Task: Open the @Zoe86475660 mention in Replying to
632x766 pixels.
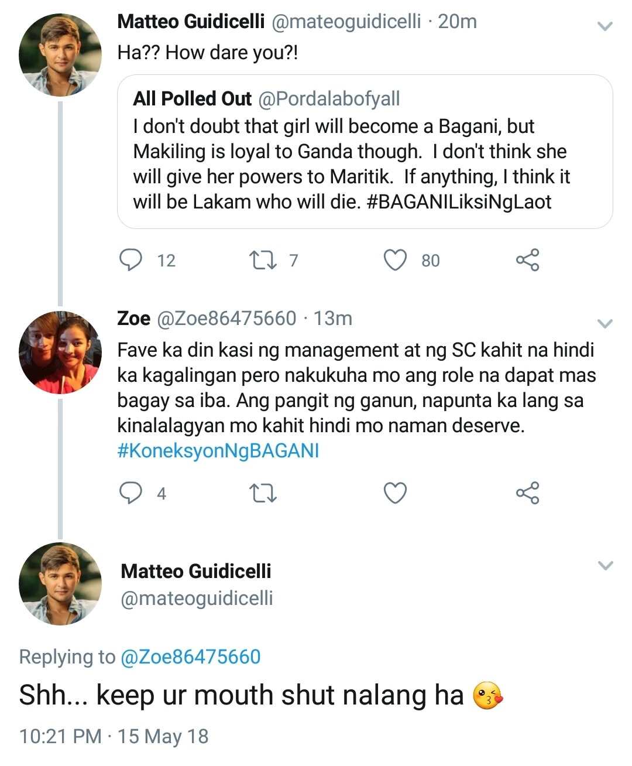Action: (190, 656)
